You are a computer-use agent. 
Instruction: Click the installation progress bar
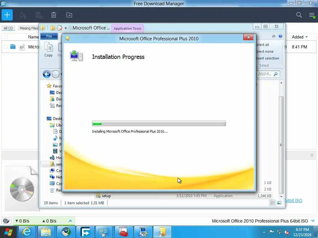point(159,123)
